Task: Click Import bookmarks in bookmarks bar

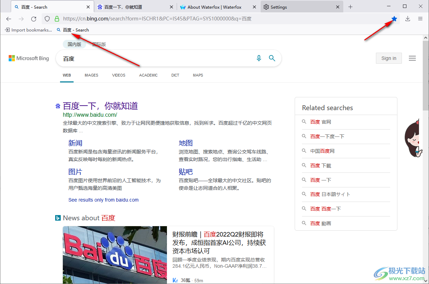Action: [28, 30]
